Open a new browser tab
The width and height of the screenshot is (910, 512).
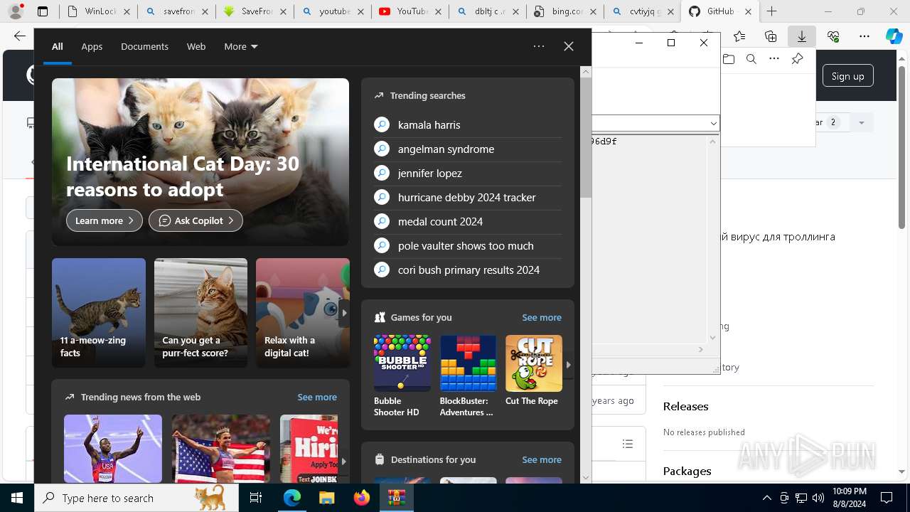click(771, 11)
